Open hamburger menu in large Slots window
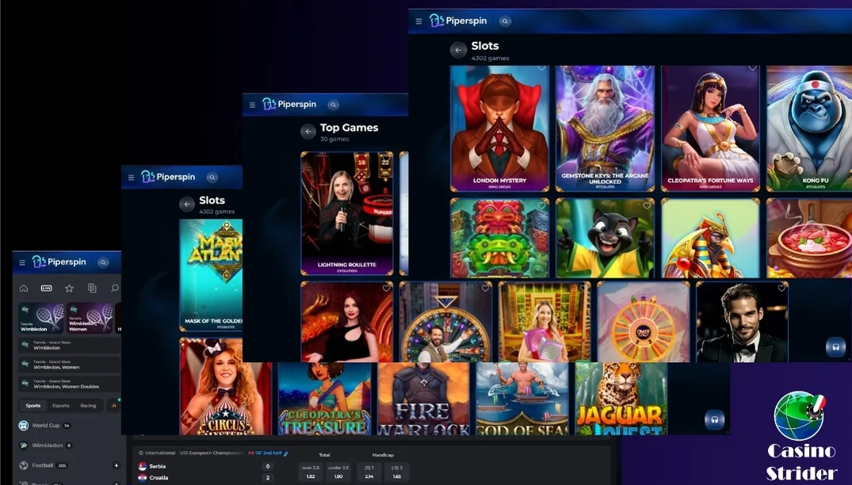The width and height of the screenshot is (852, 485). coord(418,21)
